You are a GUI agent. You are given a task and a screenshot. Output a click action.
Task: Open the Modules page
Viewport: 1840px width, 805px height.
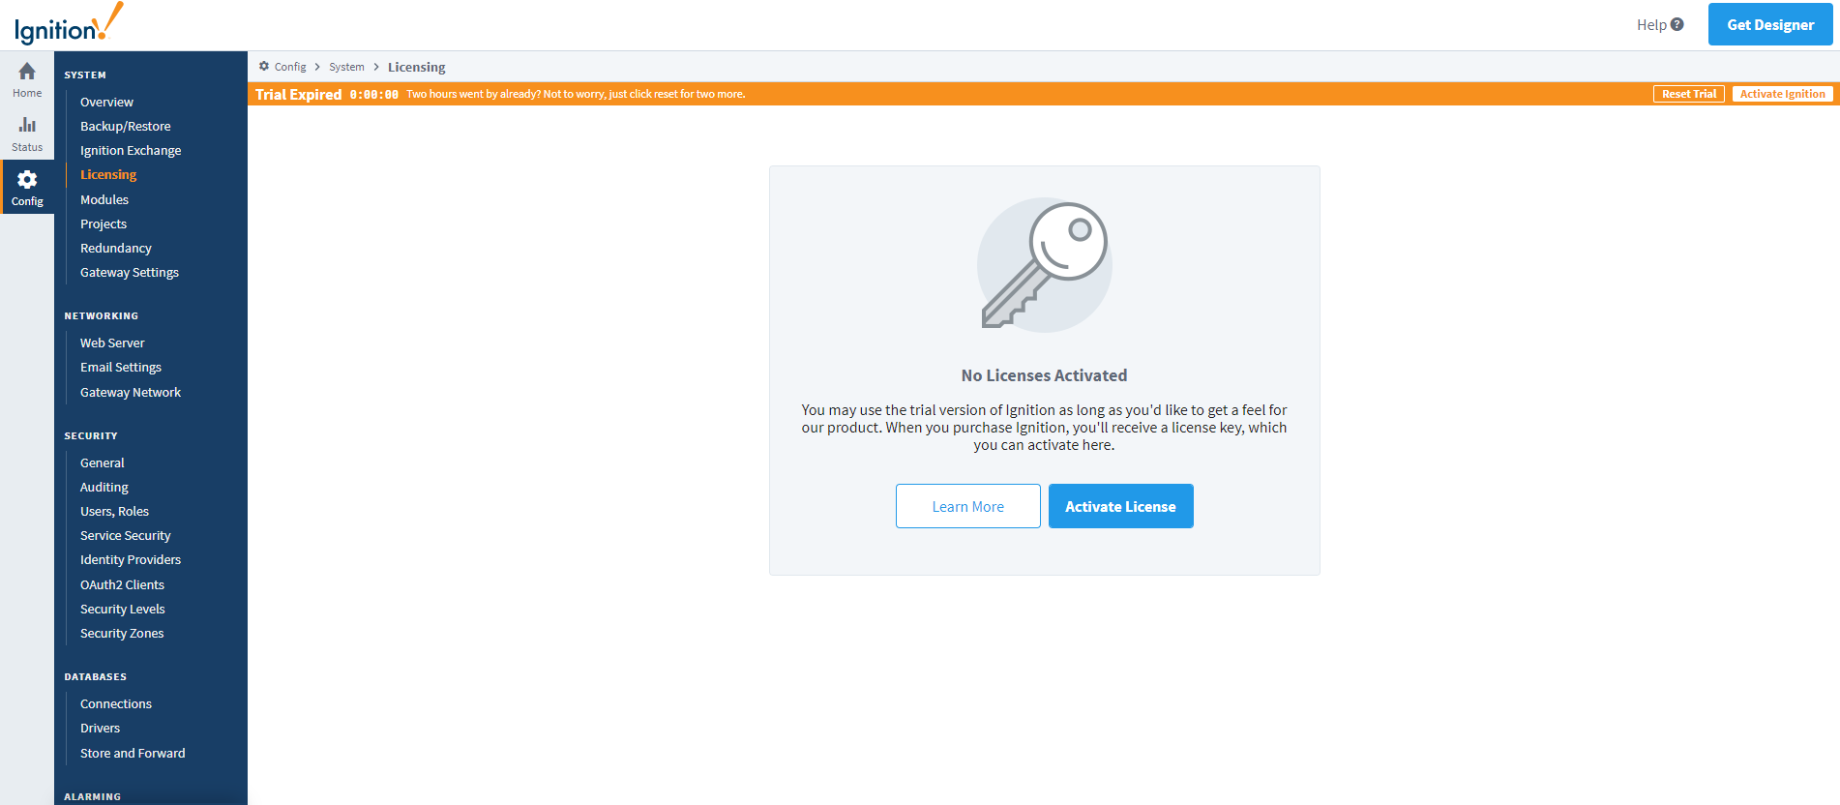pyautogui.click(x=104, y=199)
